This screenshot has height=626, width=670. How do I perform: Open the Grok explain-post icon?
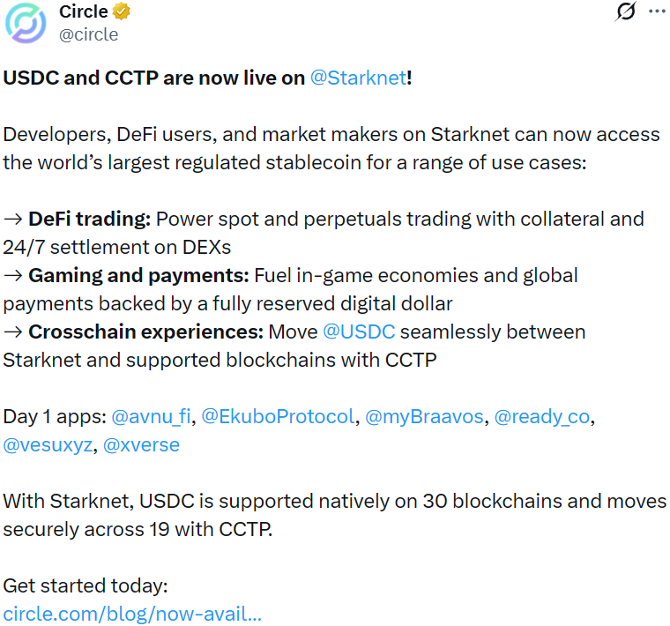627,12
